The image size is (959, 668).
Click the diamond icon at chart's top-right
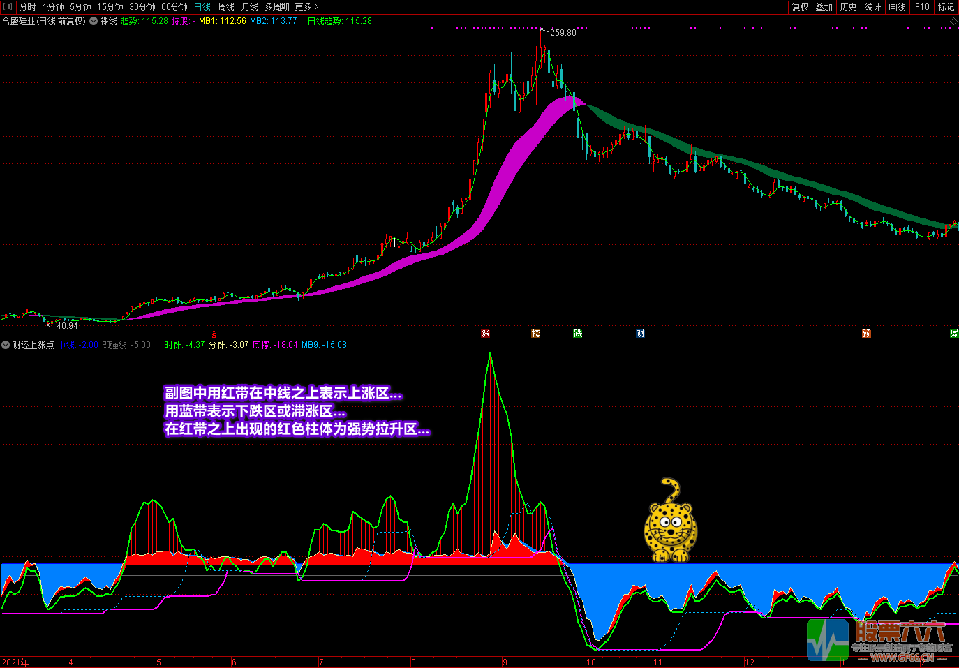click(x=953, y=22)
